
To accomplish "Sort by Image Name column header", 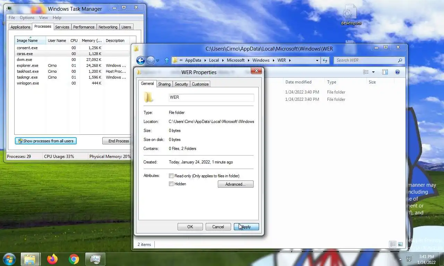I will pyautogui.click(x=30, y=40).
